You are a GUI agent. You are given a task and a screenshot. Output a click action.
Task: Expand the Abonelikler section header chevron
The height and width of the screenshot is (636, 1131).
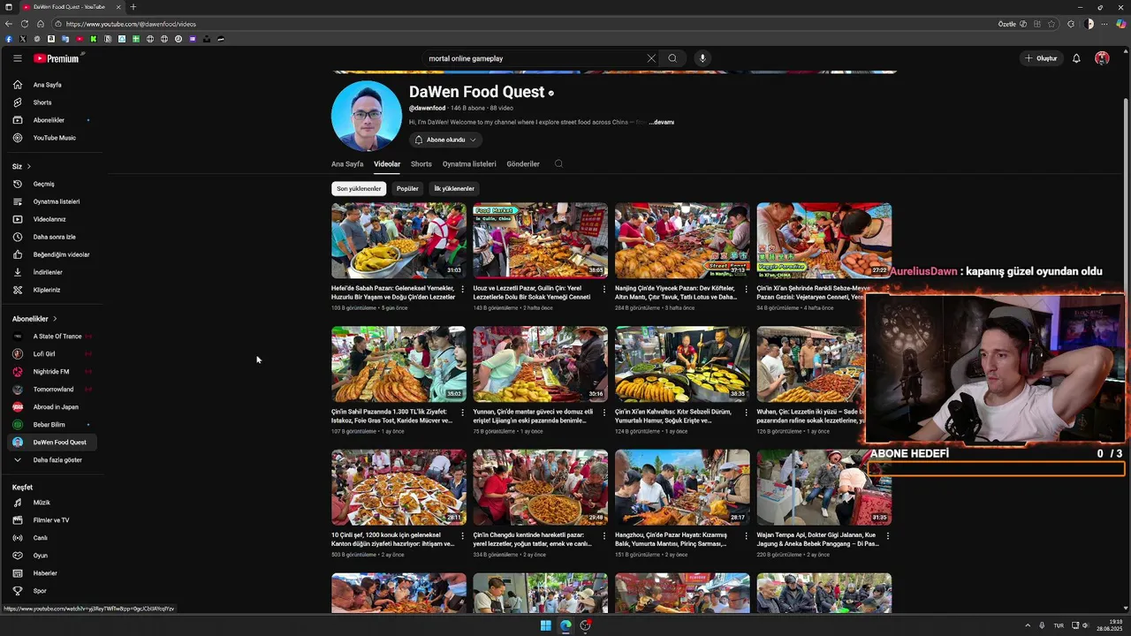[x=55, y=319]
